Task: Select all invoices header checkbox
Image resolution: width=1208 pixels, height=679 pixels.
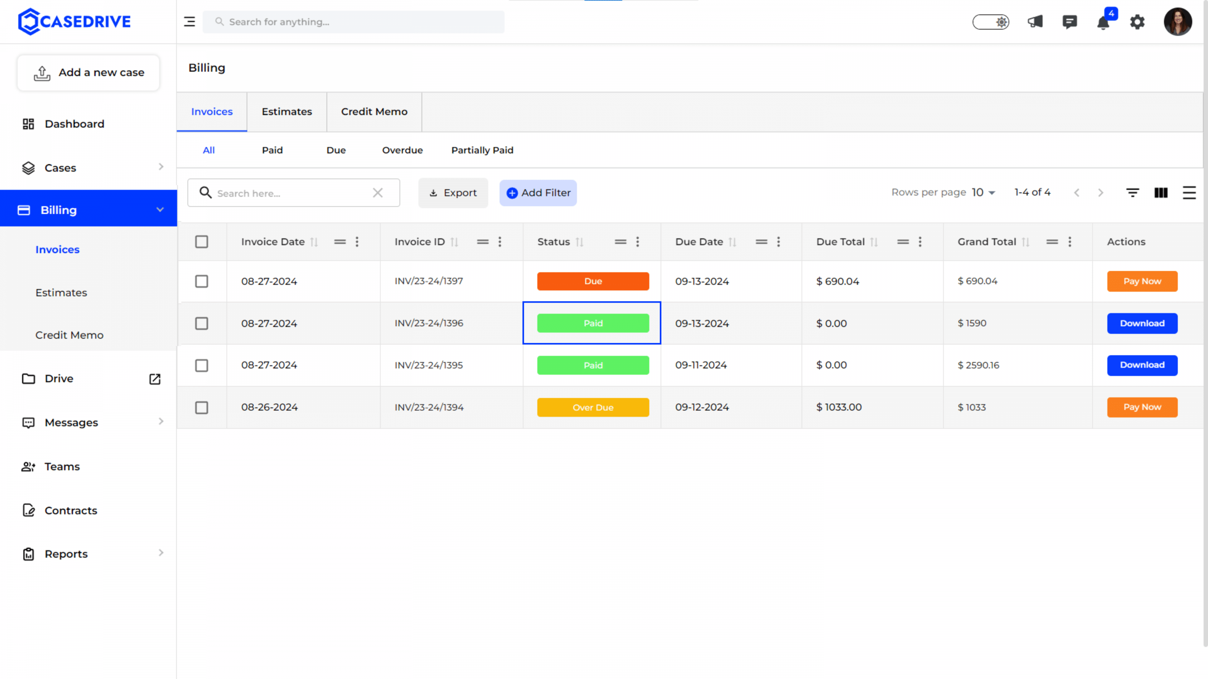Action: coord(202,242)
